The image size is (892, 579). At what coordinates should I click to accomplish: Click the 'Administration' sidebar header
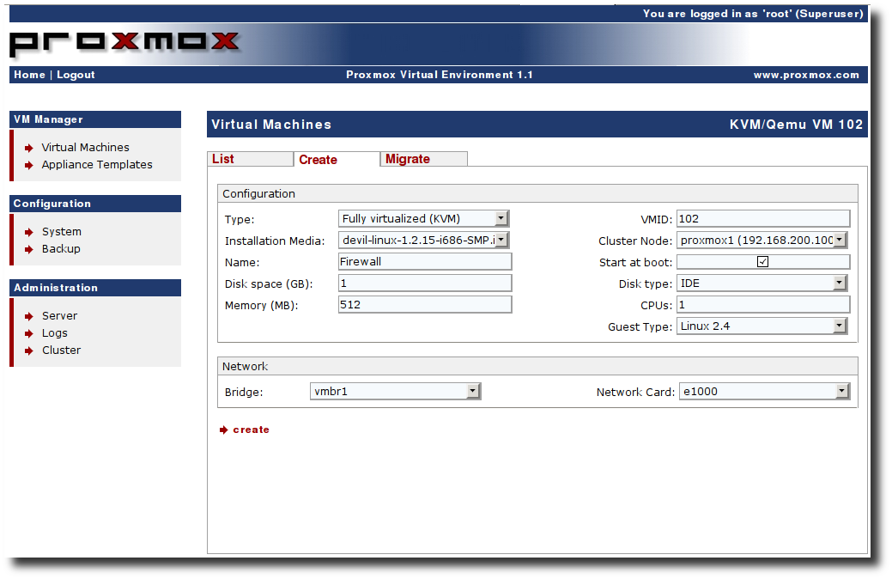point(56,288)
